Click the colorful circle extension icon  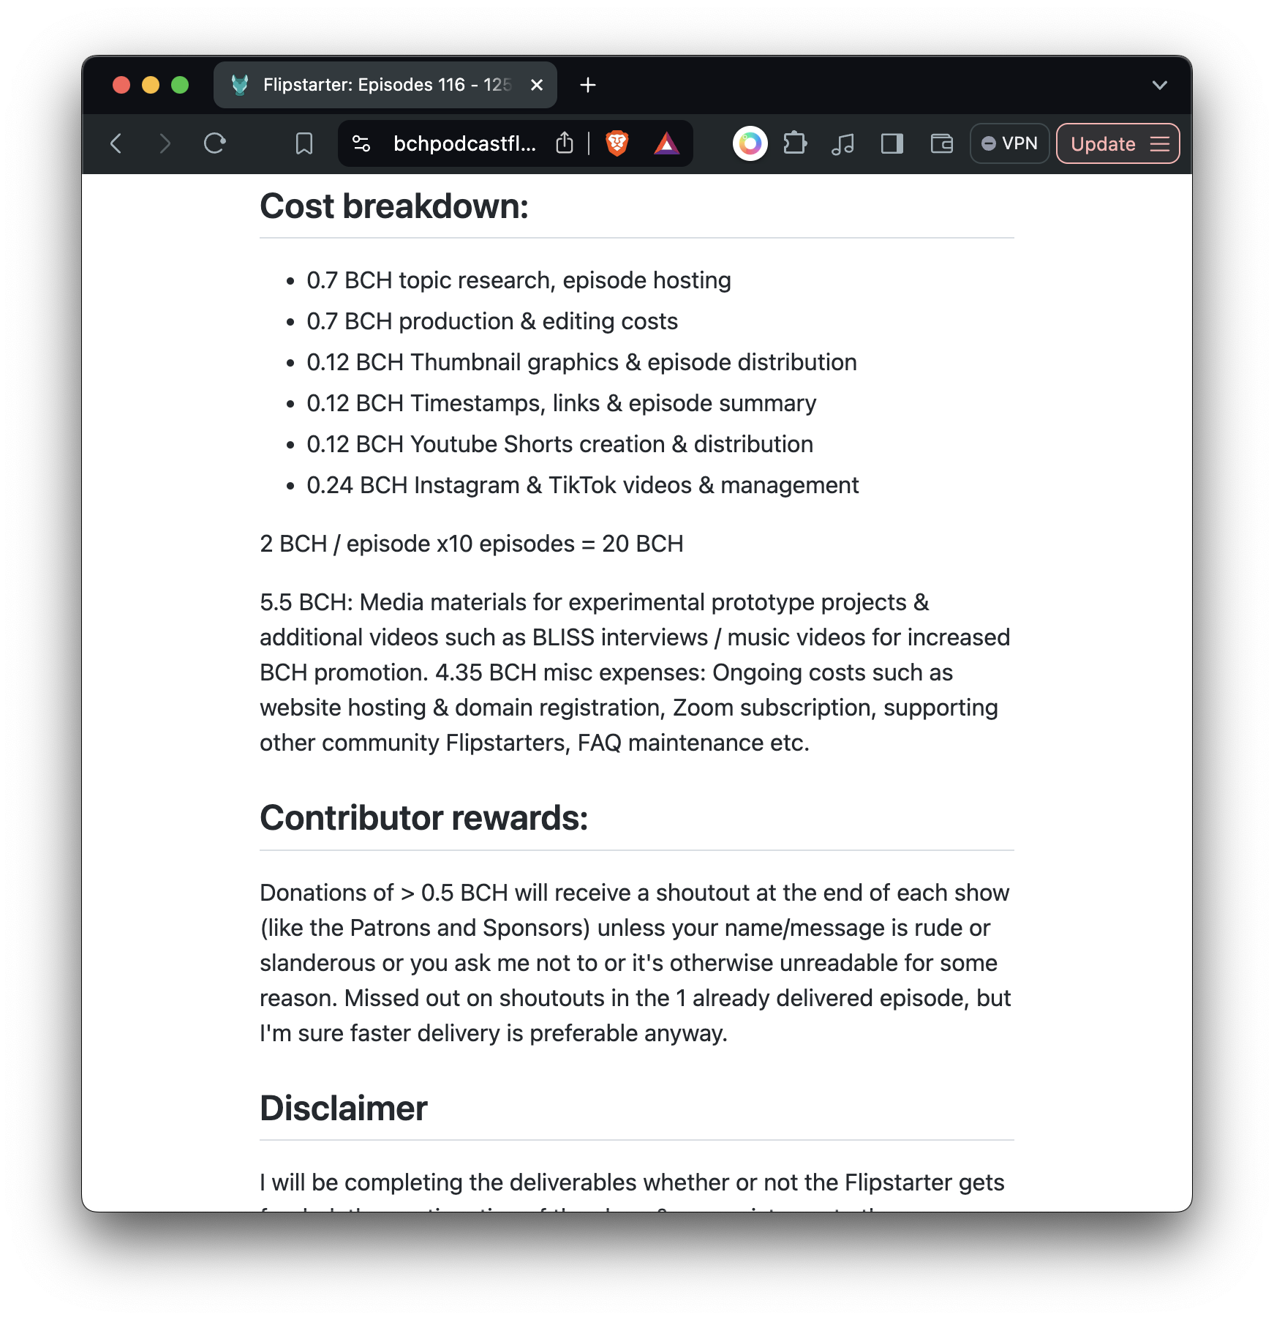(x=750, y=143)
